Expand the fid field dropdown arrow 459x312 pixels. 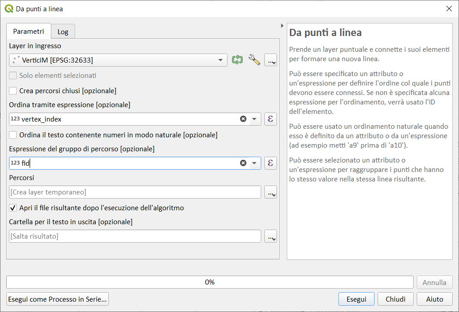(254, 163)
